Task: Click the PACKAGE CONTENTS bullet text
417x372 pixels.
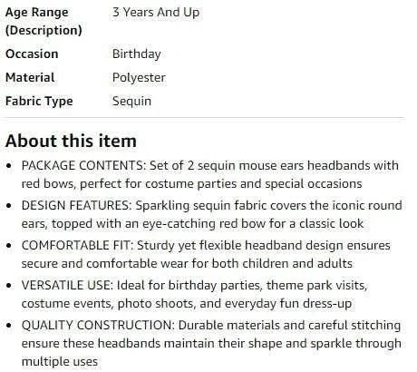Action: pyautogui.click(x=210, y=174)
